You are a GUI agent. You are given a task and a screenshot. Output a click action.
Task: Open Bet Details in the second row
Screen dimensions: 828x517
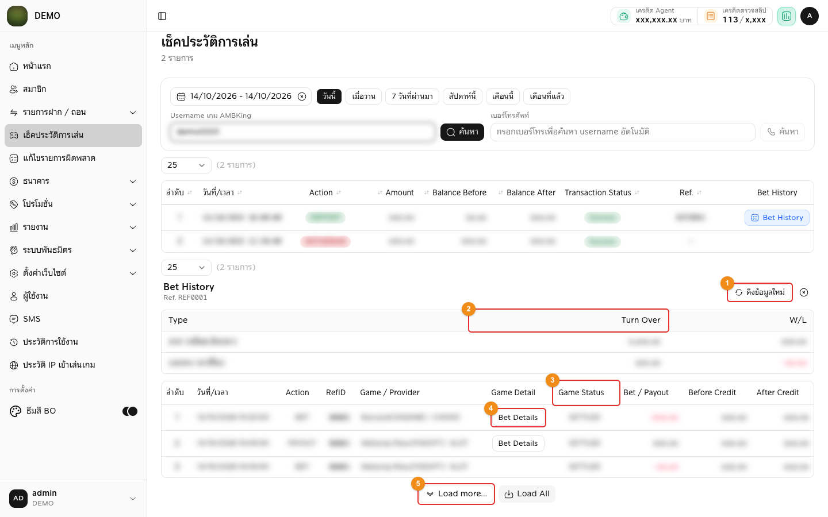[x=518, y=443]
